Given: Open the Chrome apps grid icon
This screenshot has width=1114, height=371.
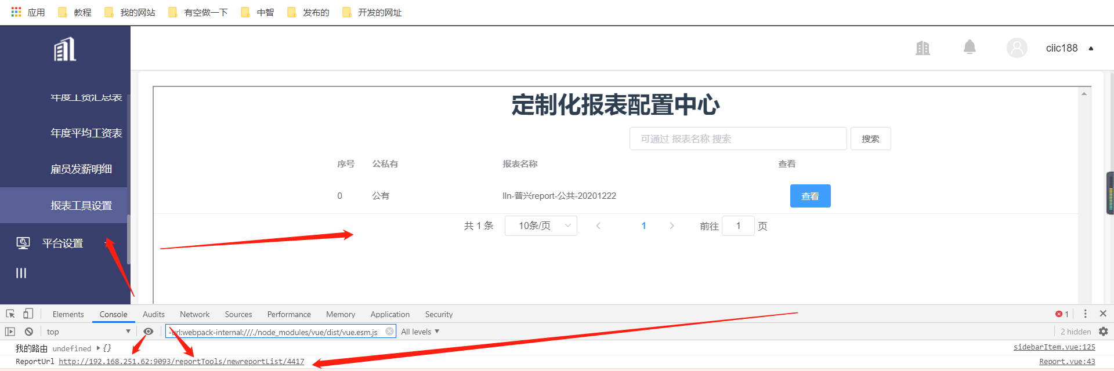Looking at the screenshot, I should tap(16, 12).
